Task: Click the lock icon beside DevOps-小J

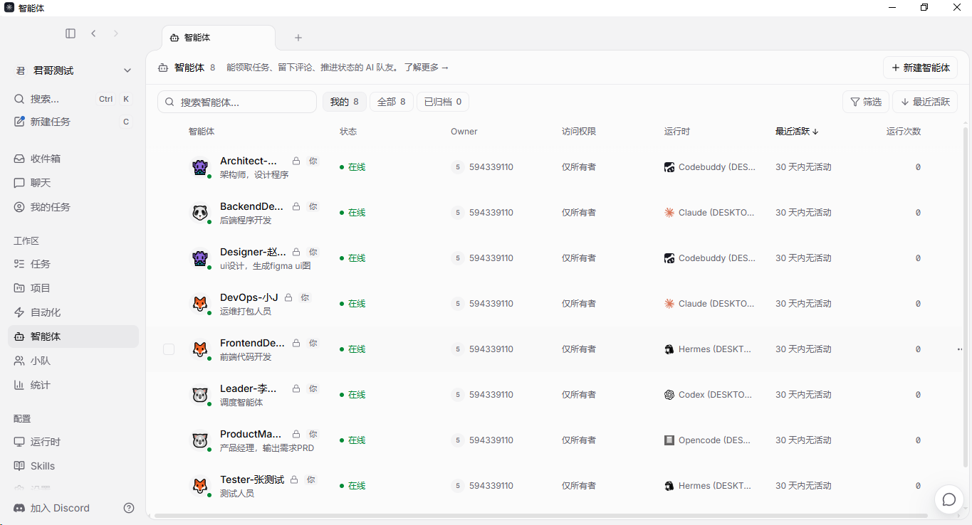Action: [288, 297]
